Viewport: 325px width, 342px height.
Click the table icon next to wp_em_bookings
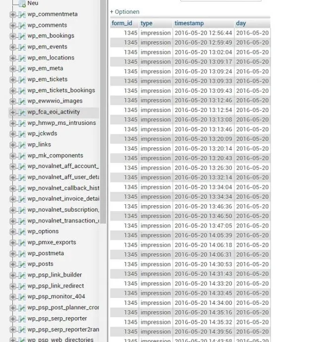coord(22,36)
